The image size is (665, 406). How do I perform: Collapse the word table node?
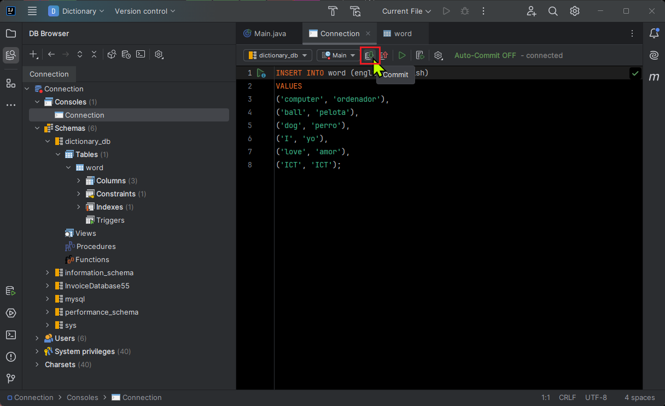pos(69,167)
